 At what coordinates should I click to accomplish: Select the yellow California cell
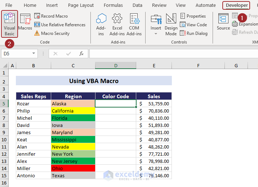pos(73,111)
